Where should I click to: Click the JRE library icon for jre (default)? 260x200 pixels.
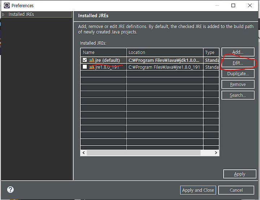point(92,60)
